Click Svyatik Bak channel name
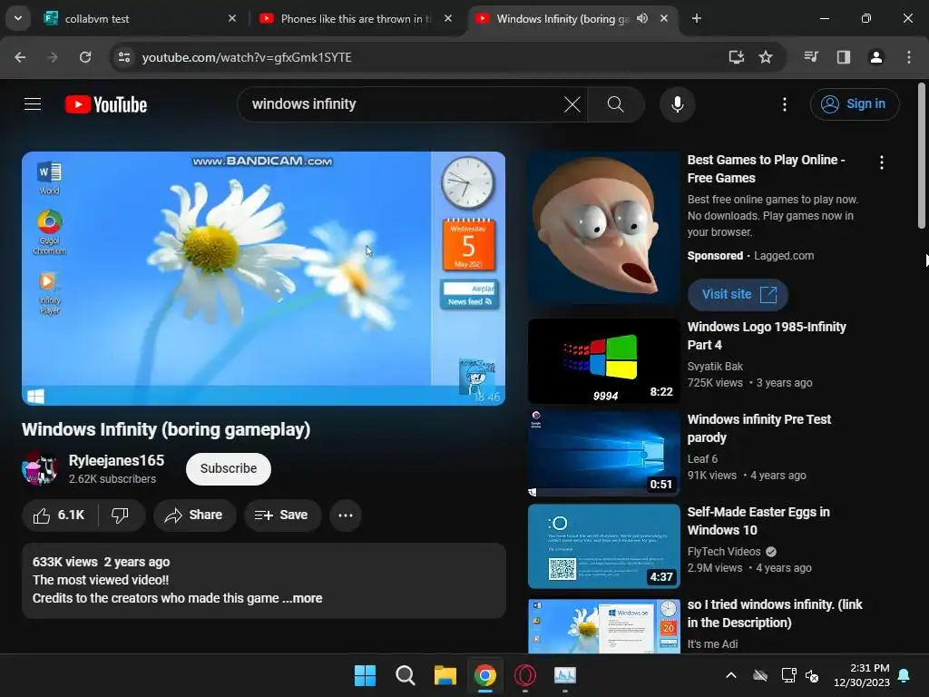Viewport: 929px width, 697px height. (715, 367)
